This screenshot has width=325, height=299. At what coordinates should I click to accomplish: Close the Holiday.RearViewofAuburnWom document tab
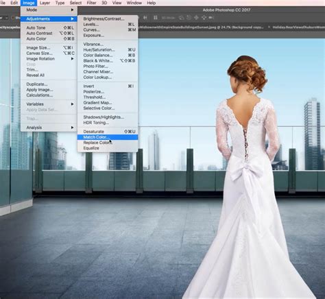pyautogui.click(x=269, y=27)
